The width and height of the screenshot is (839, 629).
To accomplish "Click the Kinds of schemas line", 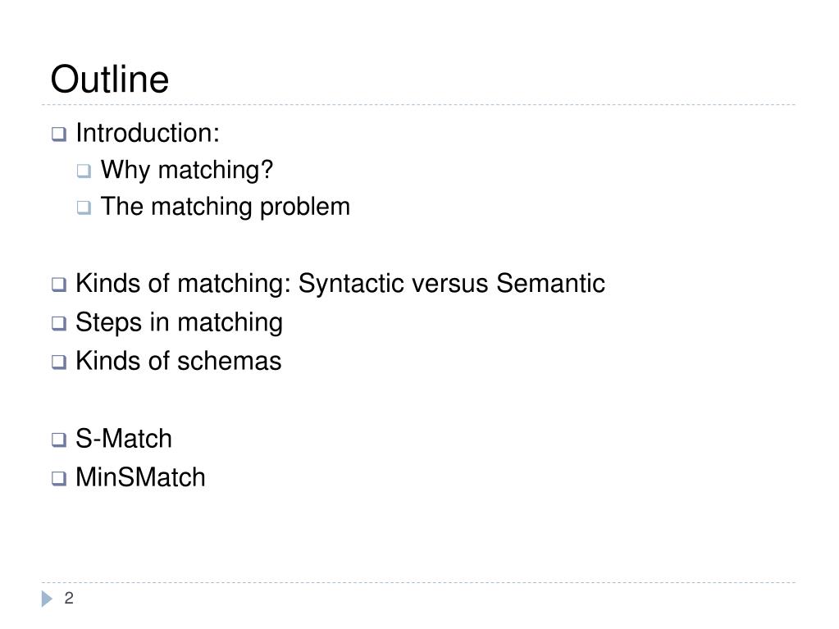I will pos(178,361).
